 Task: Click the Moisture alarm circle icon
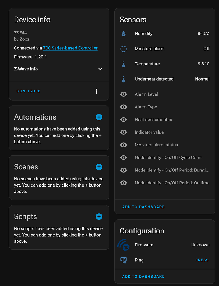pos(123,49)
